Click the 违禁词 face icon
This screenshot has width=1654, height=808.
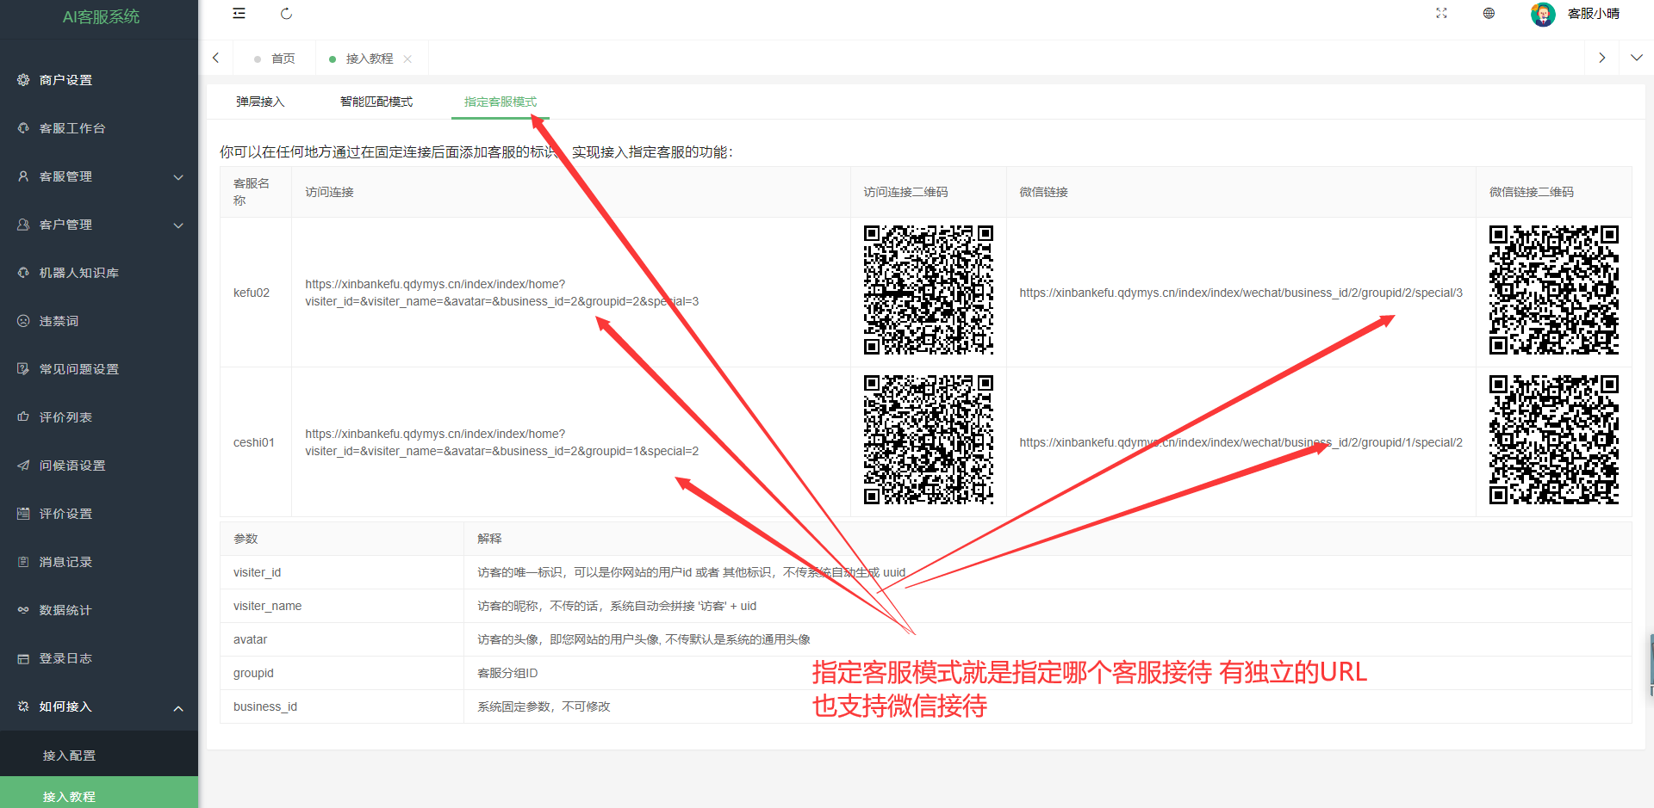pyautogui.click(x=23, y=321)
